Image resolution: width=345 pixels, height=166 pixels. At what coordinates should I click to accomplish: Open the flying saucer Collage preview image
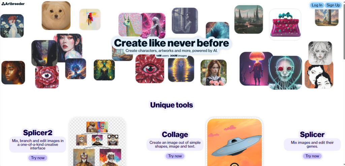[x=234, y=142]
